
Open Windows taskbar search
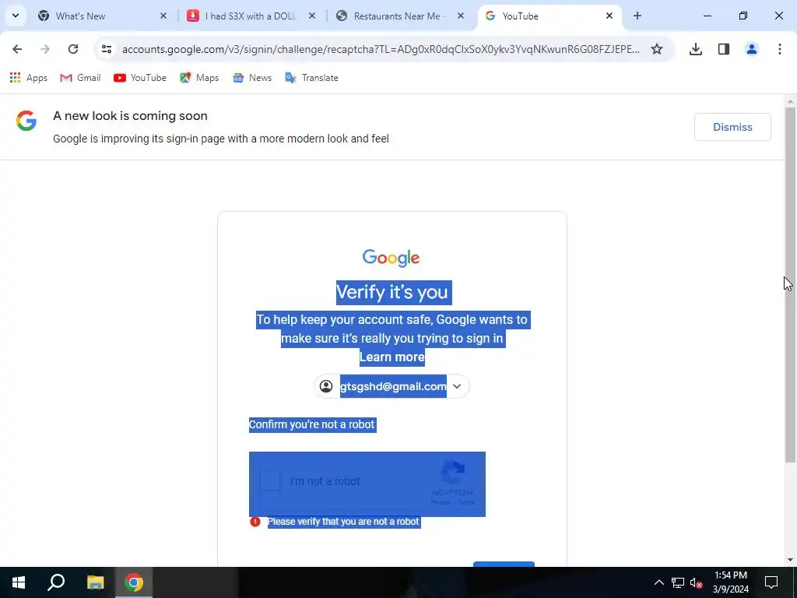[x=56, y=582]
